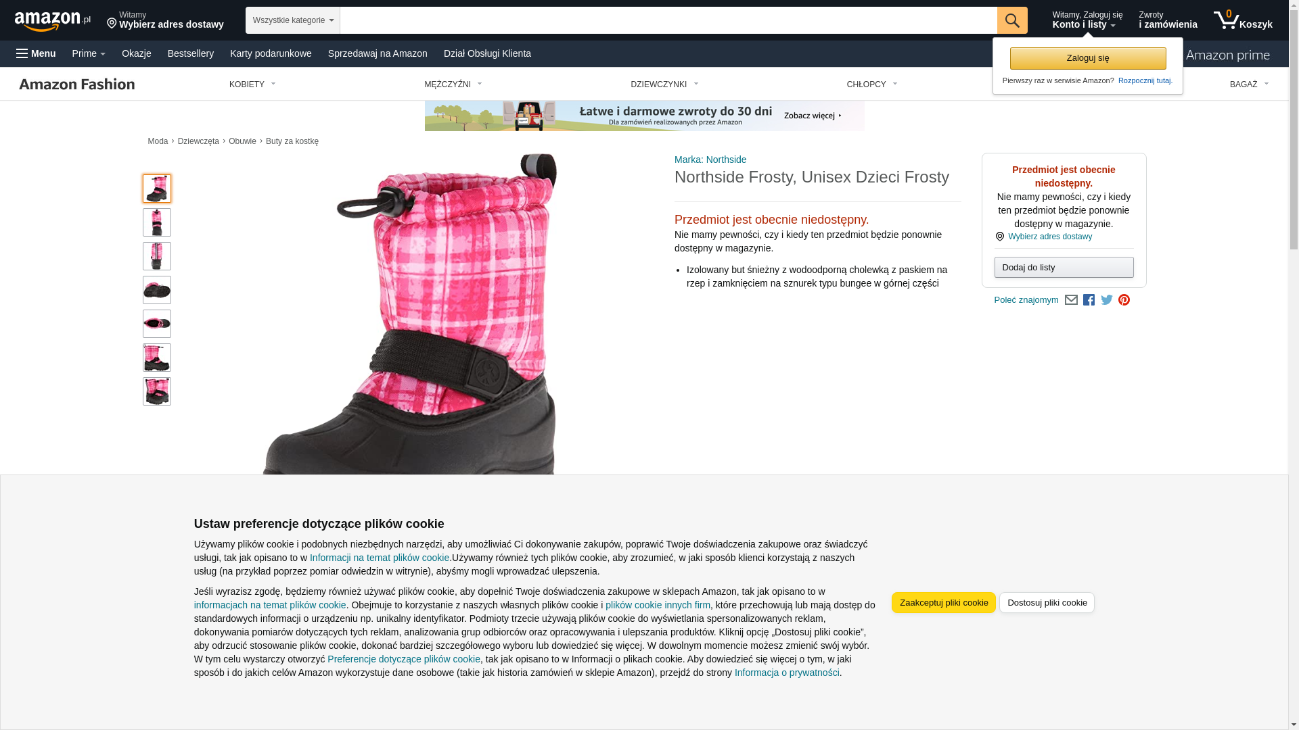1299x730 pixels.
Task: Focus the Amazon search input field
Action: click(668, 20)
